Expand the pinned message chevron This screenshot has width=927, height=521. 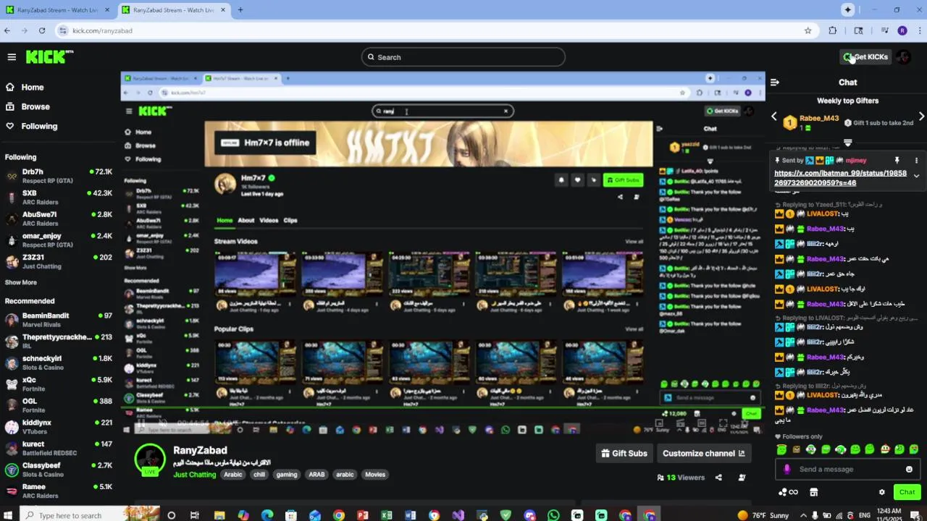click(x=916, y=176)
